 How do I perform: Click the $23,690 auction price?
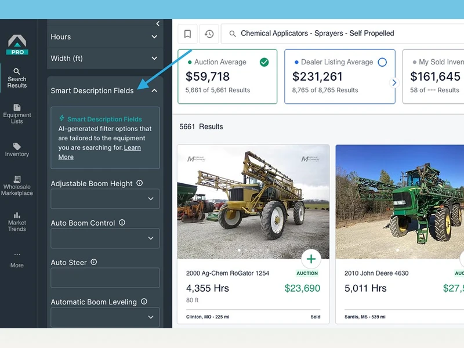point(302,288)
